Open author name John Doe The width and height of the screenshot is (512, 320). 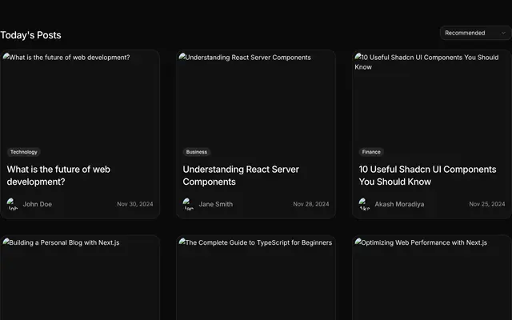tap(38, 205)
